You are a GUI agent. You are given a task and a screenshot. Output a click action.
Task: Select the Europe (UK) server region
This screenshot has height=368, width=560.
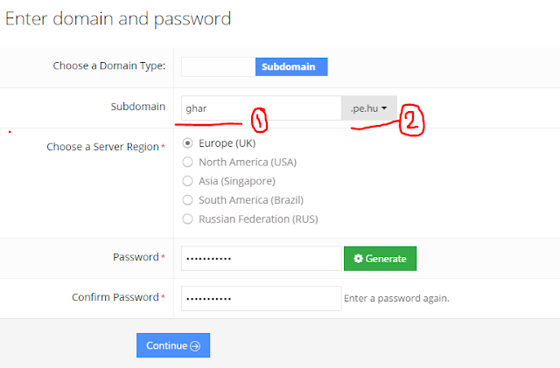coord(187,143)
